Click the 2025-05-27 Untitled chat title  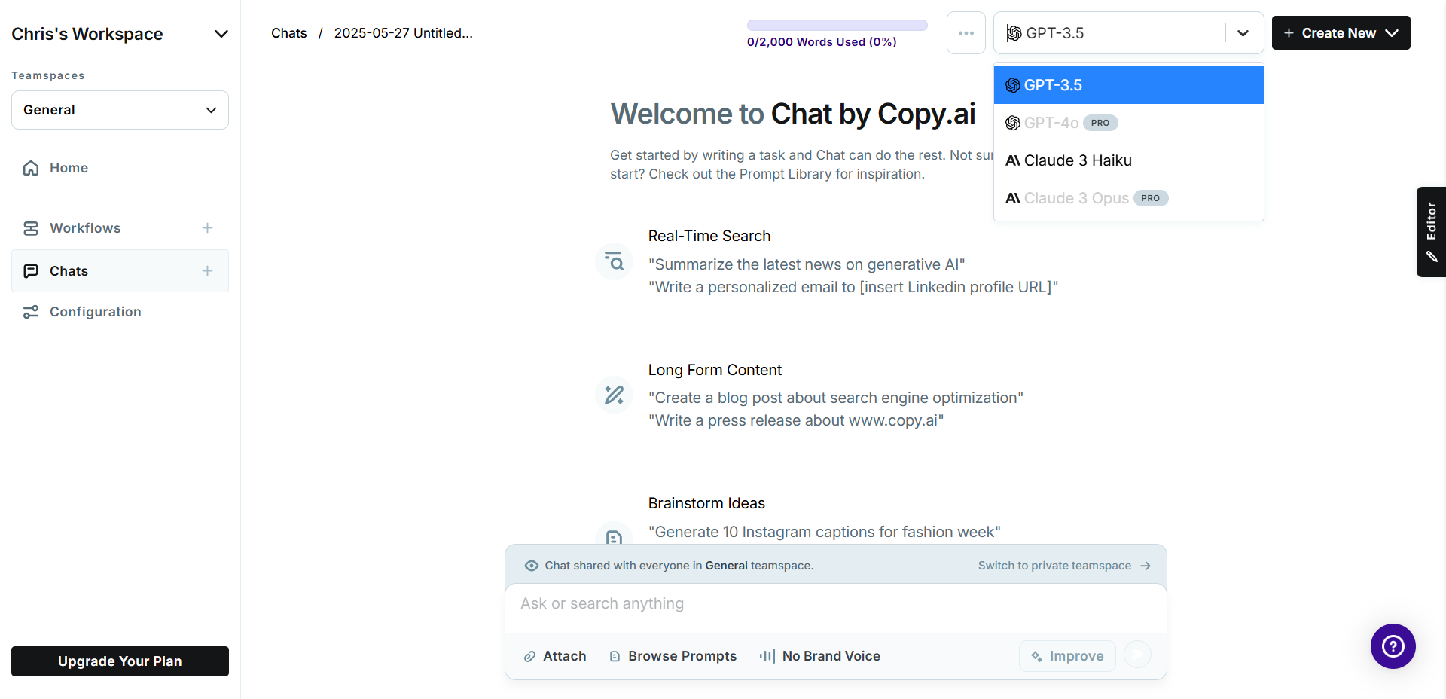tap(404, 33)
